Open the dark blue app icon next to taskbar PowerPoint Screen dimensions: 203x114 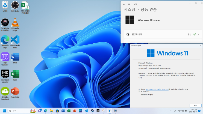coord(81,111)
